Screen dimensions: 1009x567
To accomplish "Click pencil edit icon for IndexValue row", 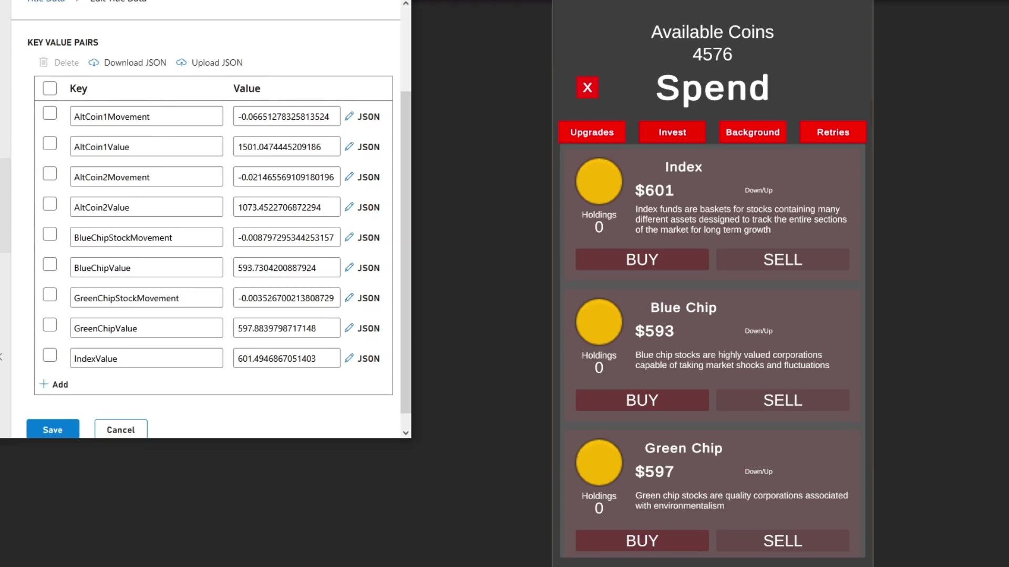I will click(349, 358).
